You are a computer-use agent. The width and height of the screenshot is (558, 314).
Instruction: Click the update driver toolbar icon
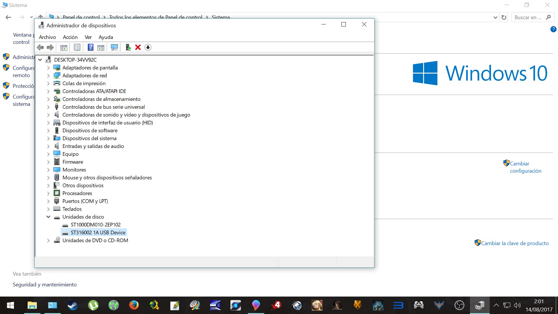coord(128,47)
